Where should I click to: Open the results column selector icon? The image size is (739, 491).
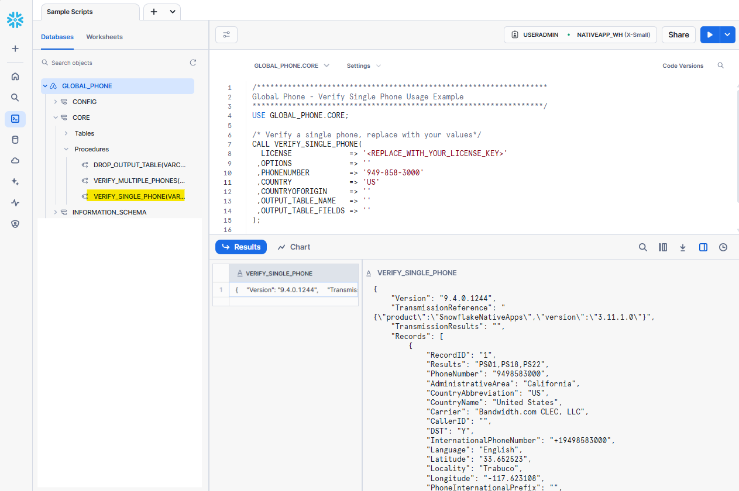pos(663,247)
